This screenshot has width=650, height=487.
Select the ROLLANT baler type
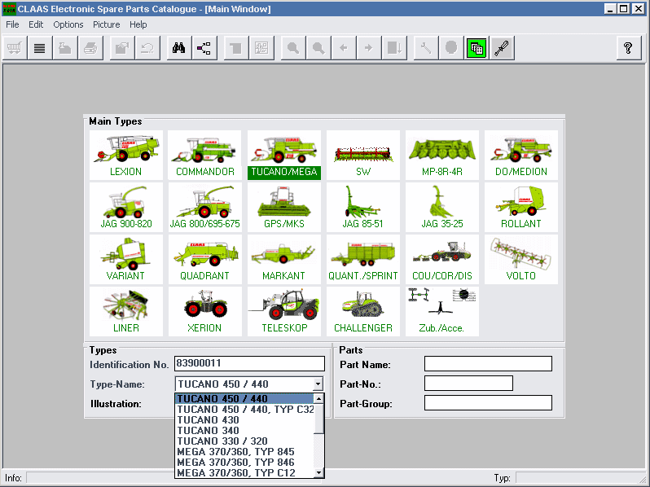tap(521, 207)
